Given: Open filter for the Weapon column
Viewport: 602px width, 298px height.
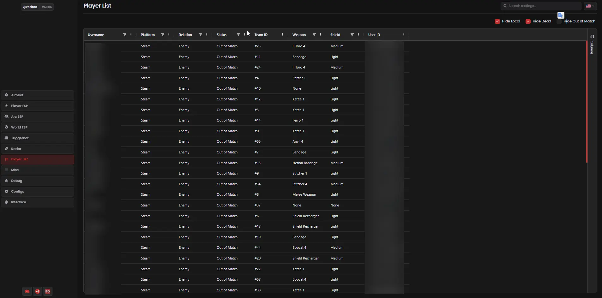Looking at the screenshot, I should tap(314, 35).
